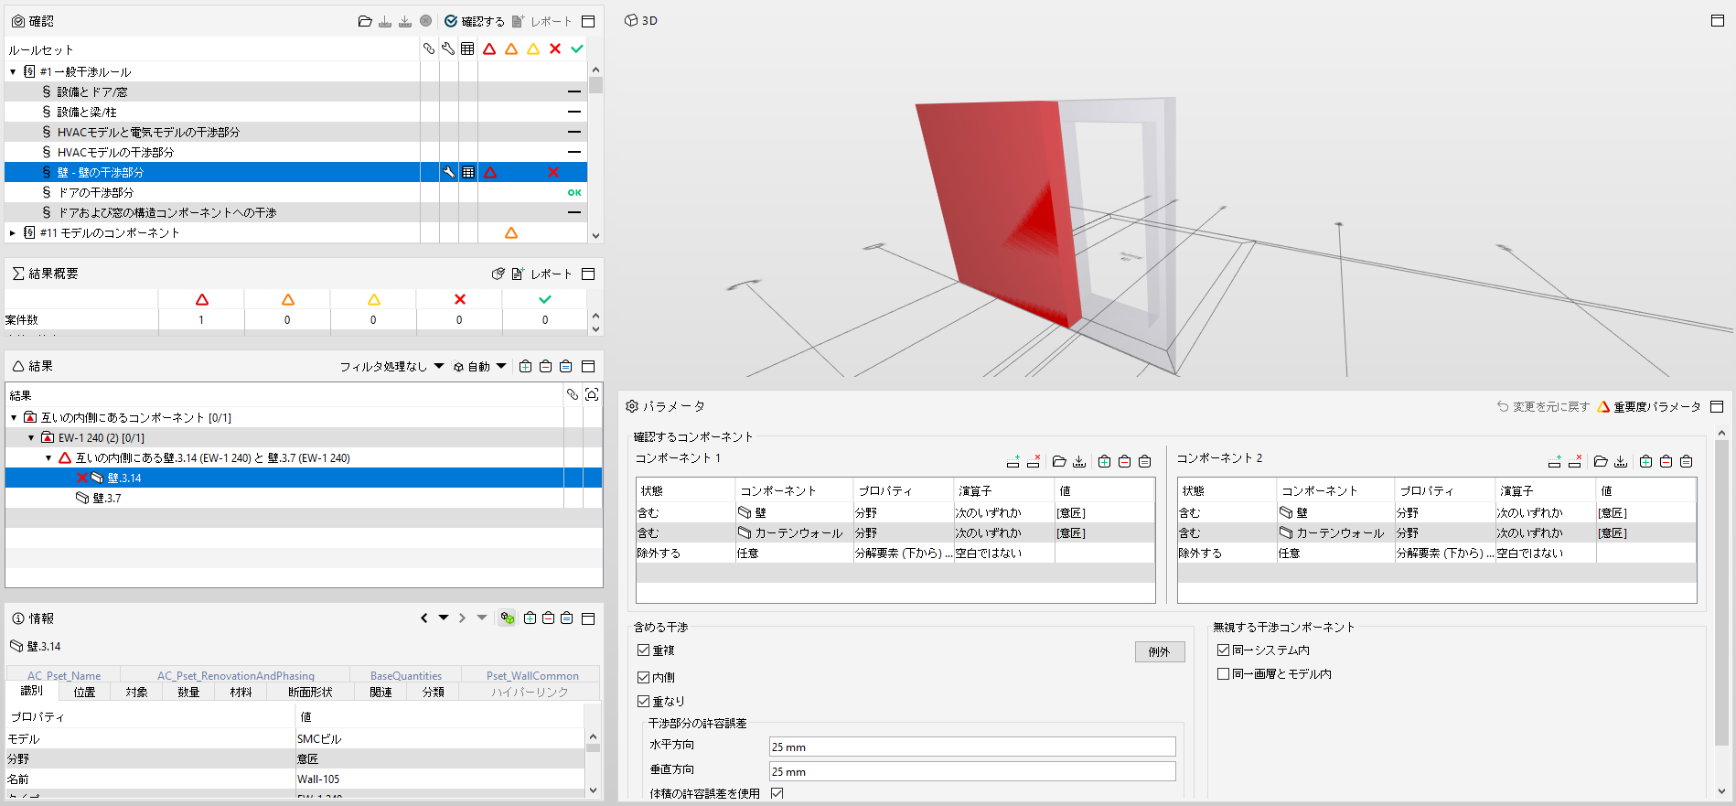Click the 重要度パラメータ button

[1649, 406]
